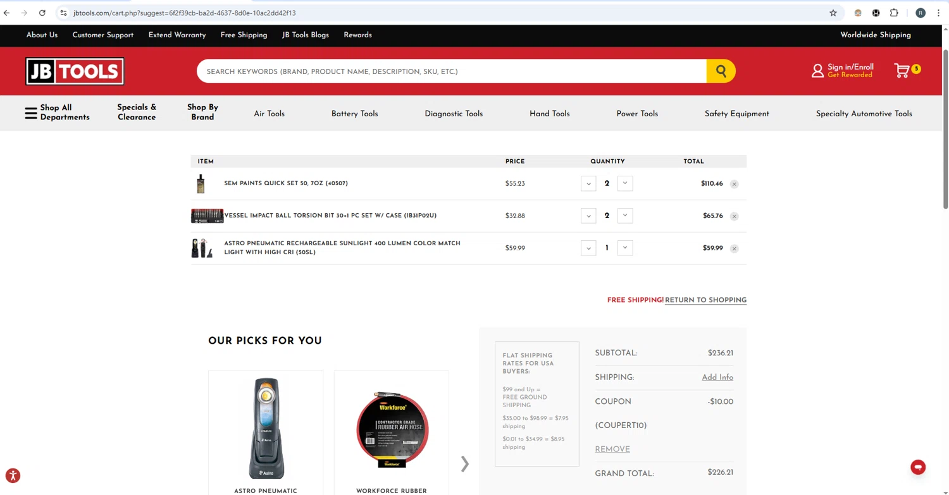The width and height of the screenshot is (949, 495).
Task: Open Specials & Clearance
Action: click(x=137, y=113)
